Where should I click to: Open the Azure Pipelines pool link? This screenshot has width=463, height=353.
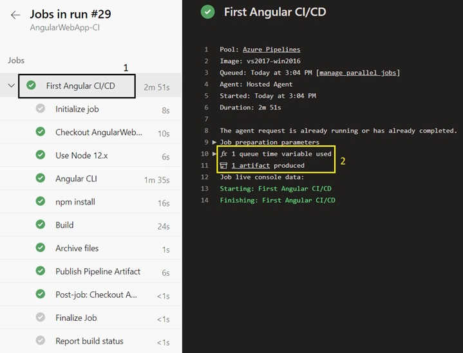click(x=271, y=50)
